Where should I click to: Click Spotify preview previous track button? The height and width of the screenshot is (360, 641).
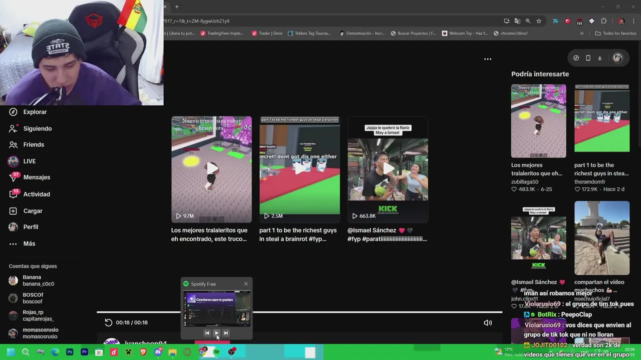207,333
